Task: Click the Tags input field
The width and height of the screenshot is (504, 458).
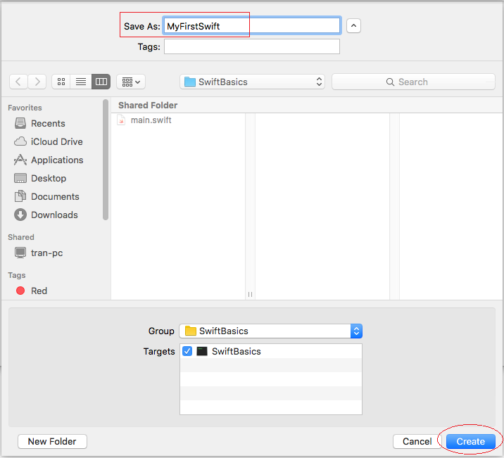Action: pyautogui.click(x=252, y=46)
